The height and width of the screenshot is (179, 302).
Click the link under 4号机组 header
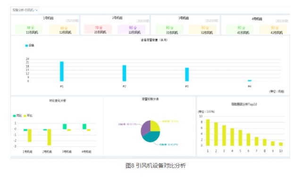tap(282, 21)
